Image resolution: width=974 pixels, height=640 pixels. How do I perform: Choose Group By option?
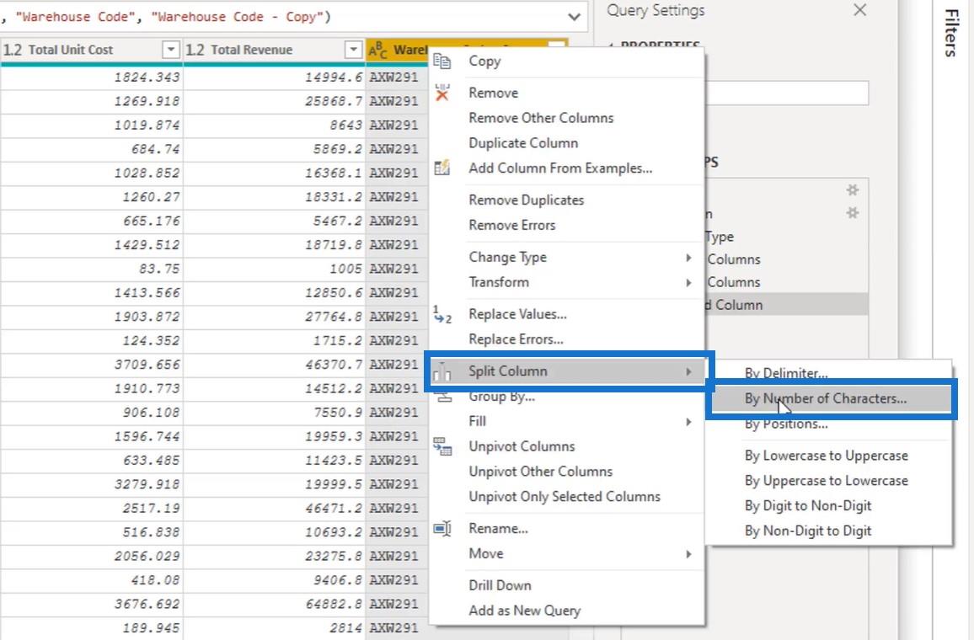pos(502,397)
